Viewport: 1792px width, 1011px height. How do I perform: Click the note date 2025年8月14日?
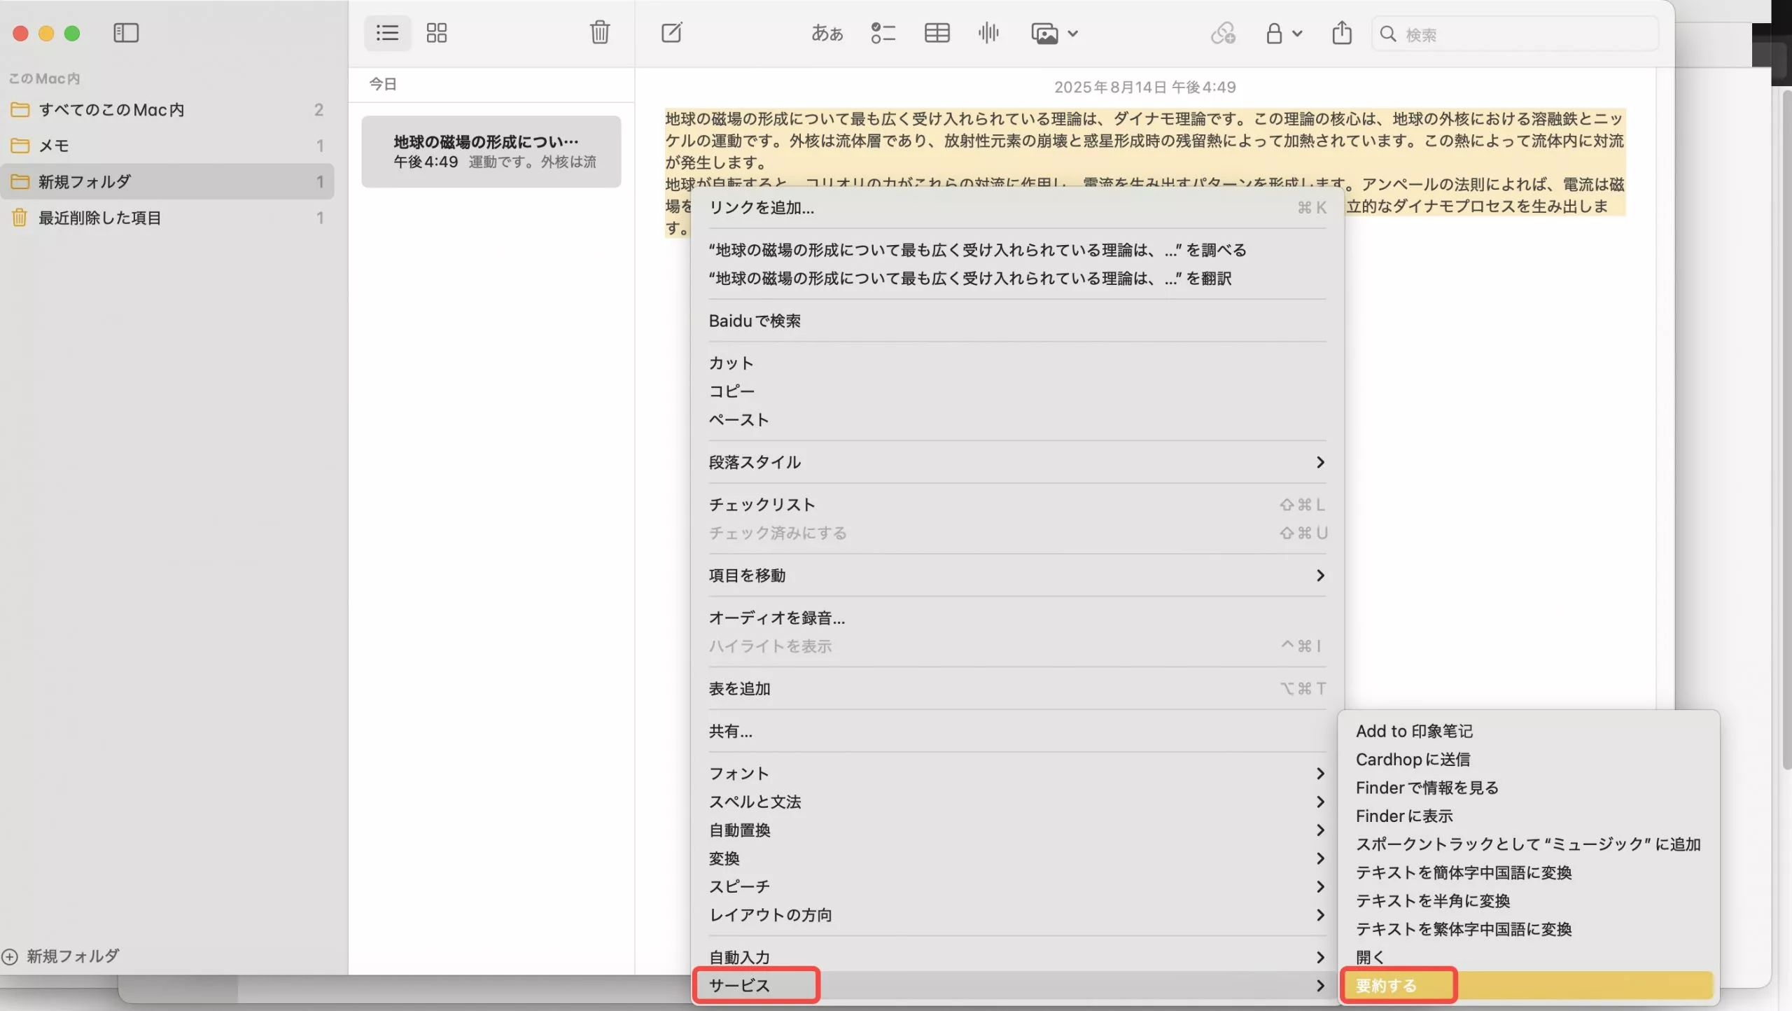click(x=1145, y=88)
